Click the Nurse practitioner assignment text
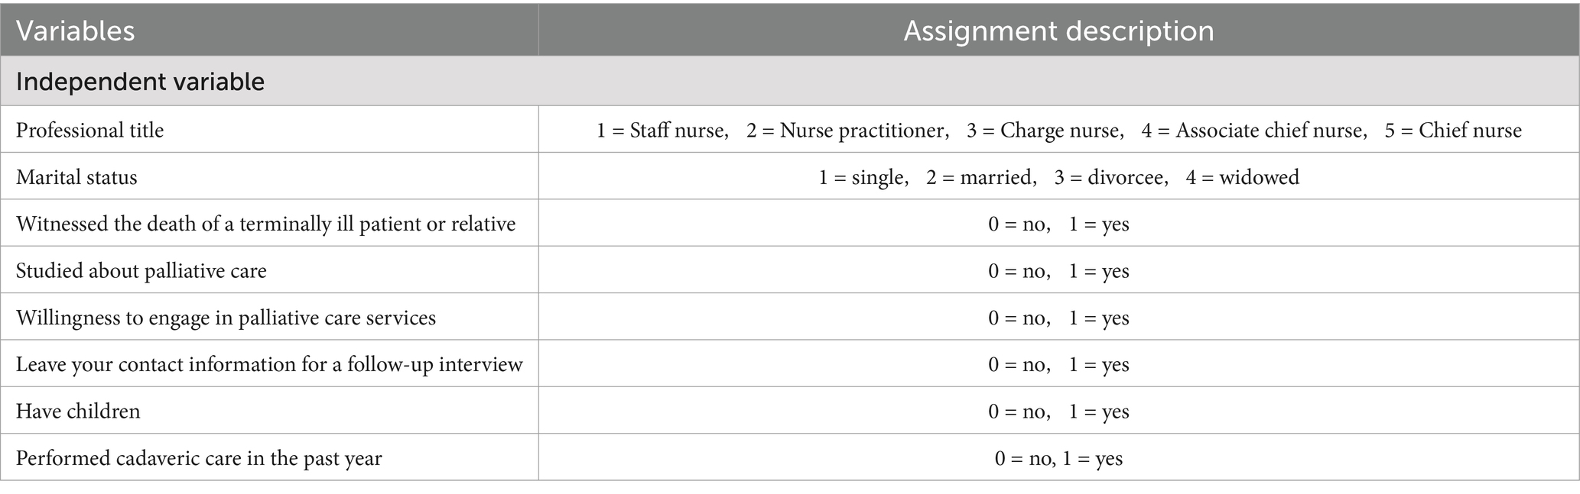Screen dimensions: 1580x494 pyautogui.click(x=846, y=131)
